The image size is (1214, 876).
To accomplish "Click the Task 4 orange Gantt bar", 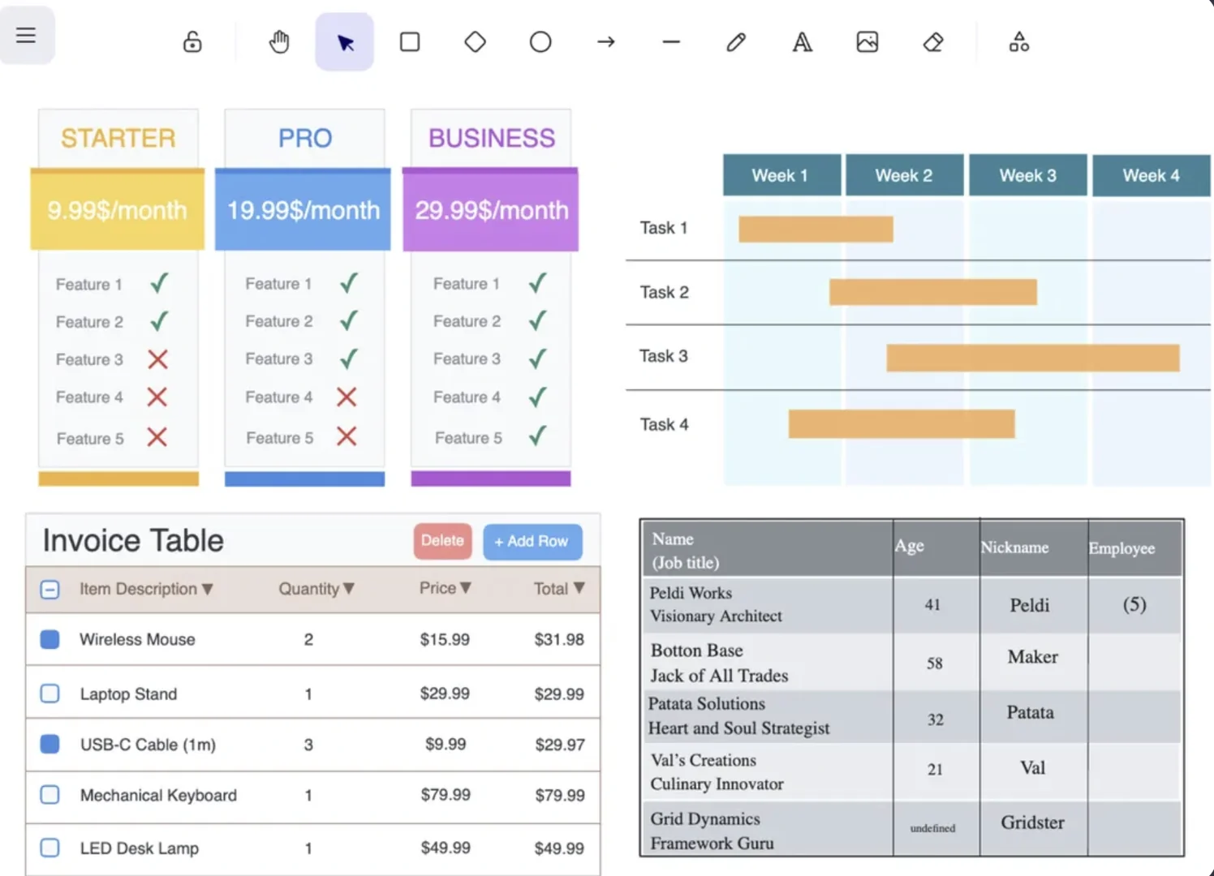I will pos(902,424).
